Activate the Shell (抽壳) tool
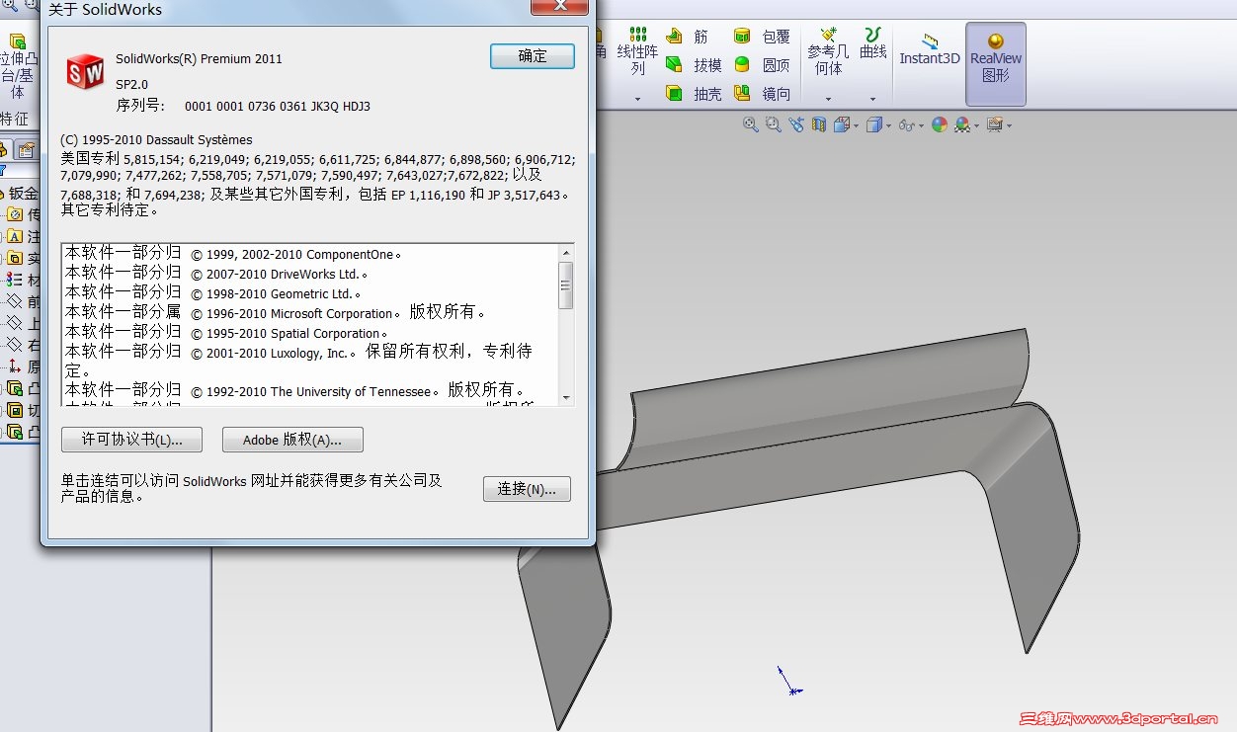 click(x=694, y=94)
